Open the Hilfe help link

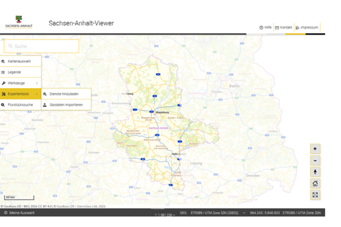tap(265, 27)
